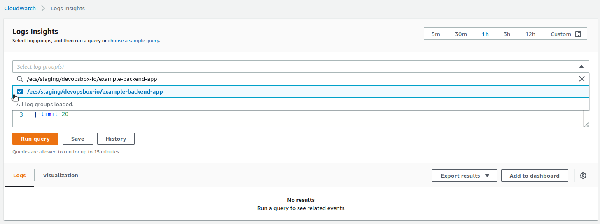This screenshot has width=600, height=224.
Task: Select the /ecs/staging/devopsbox-io/example-backend-app result text
Action: (x=95, y=91)
